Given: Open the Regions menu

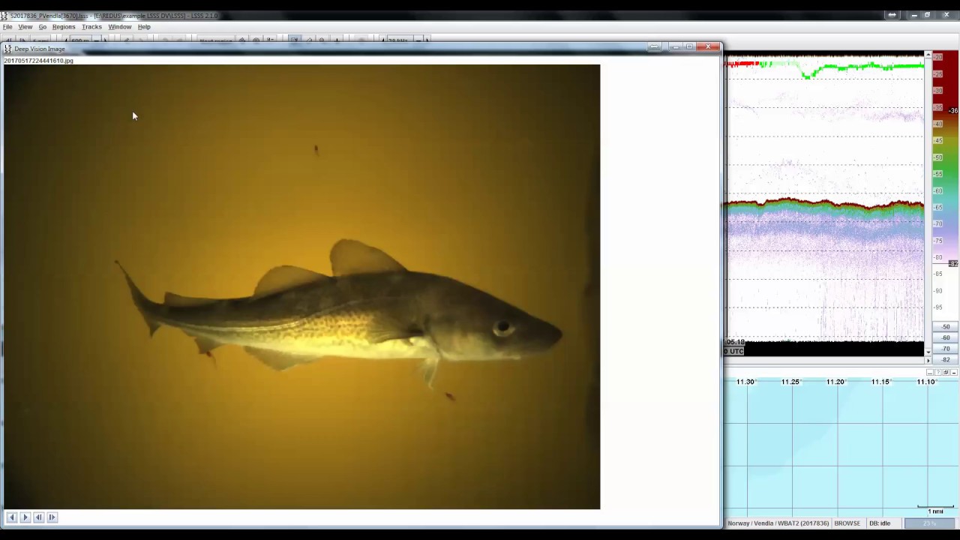Looking at the screenshot, I should click(64, 27).
